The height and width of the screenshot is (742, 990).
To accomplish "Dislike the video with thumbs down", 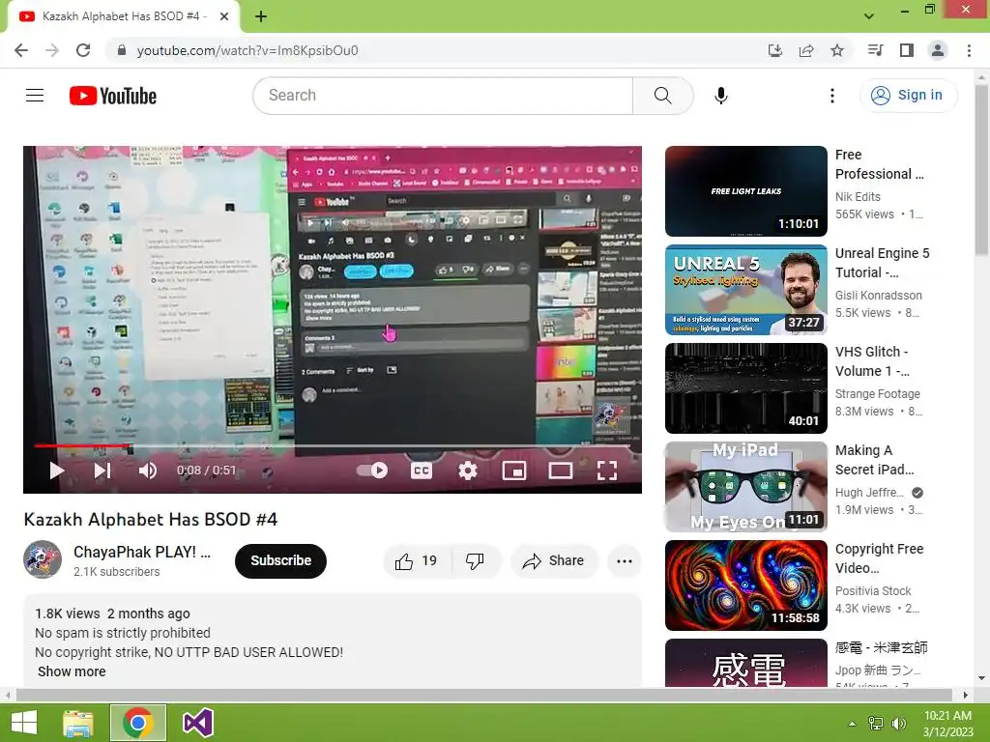I will point(476,561).
